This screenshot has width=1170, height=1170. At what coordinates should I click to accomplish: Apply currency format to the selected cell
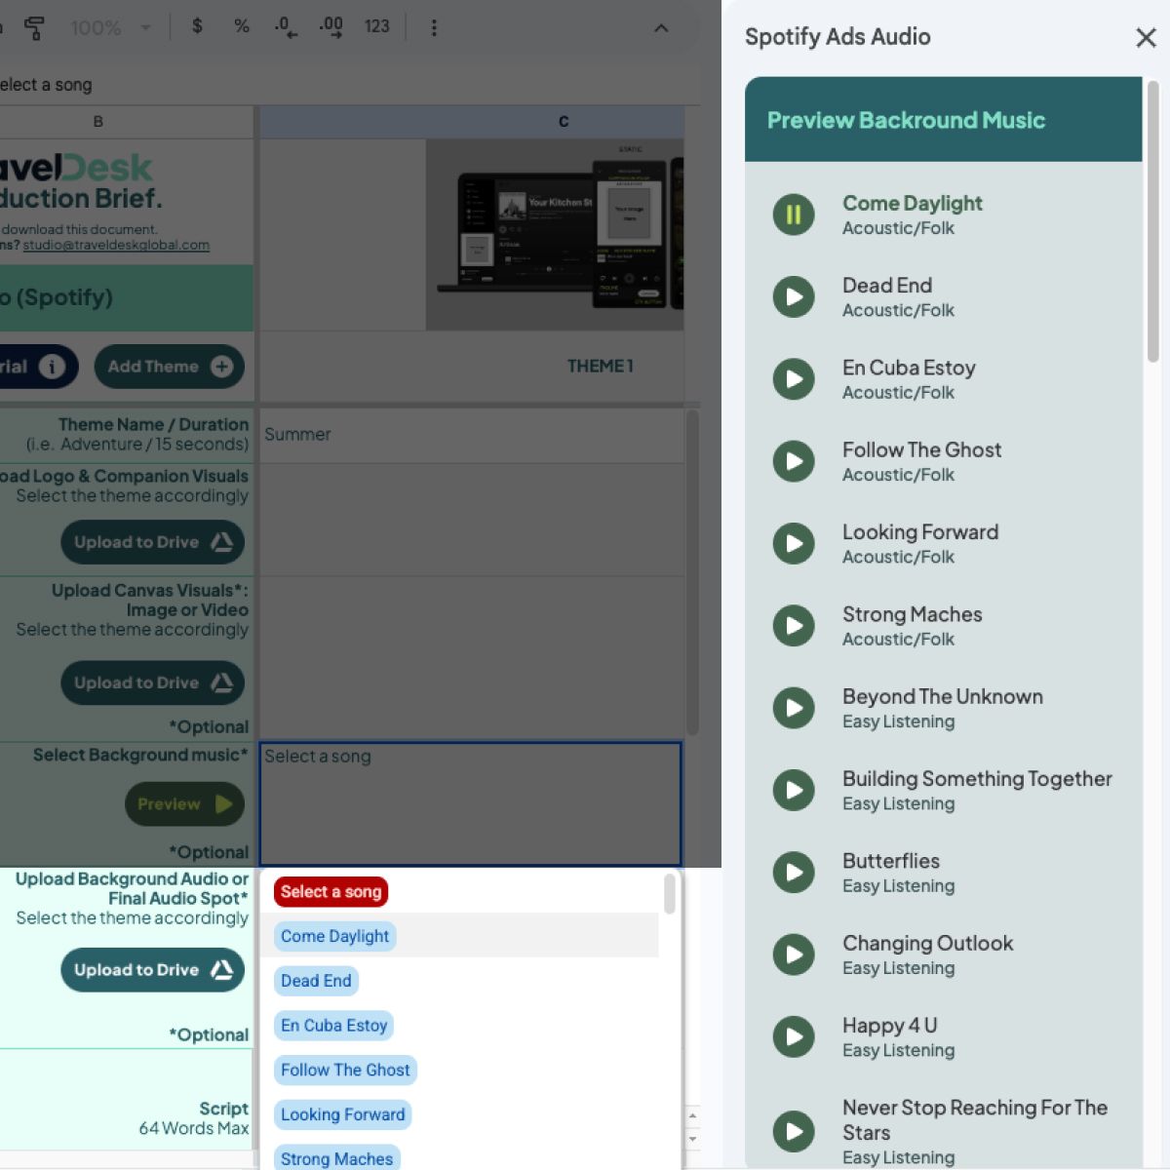[196, 27]
